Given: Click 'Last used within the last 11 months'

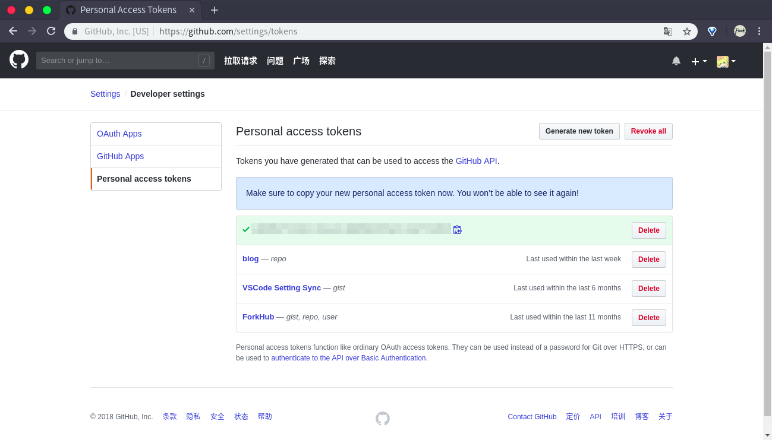Looking at the screenshot, I should 565,317.
